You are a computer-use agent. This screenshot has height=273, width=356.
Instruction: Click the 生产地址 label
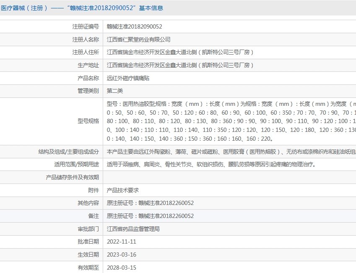pyautogui.click(x=88, y=65)
